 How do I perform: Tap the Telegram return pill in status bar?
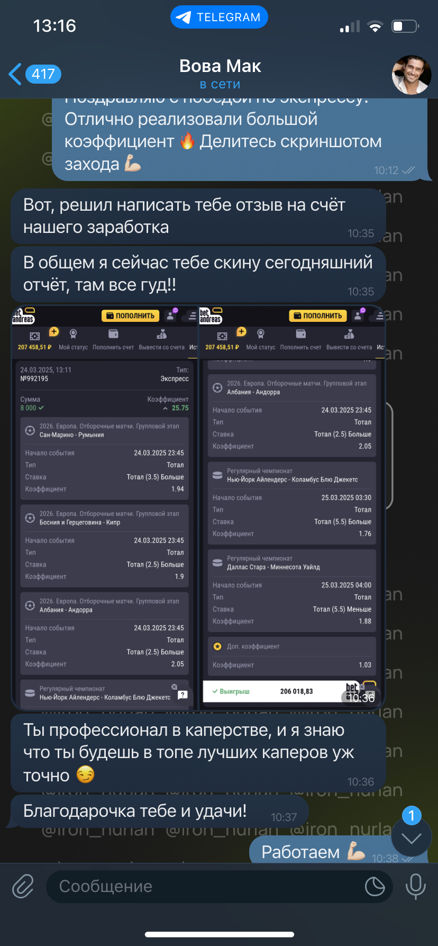tap(219, 17)
